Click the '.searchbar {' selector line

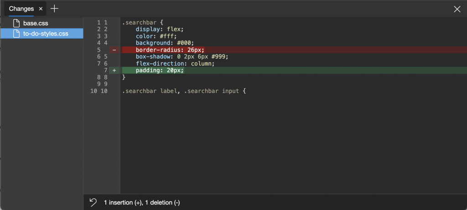click(143, 23)
